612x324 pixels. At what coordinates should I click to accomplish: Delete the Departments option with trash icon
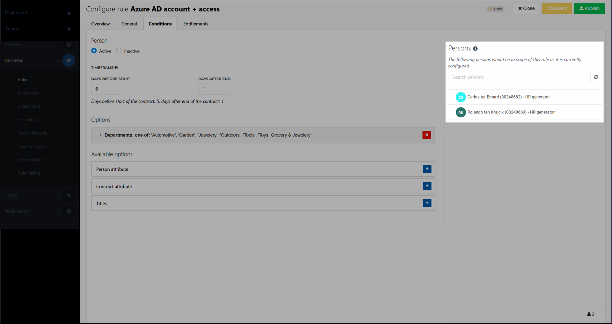point(427,135)
